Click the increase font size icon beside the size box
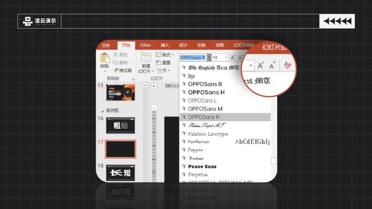The width and height of the screenshot is (372, 209). [233, 57]
